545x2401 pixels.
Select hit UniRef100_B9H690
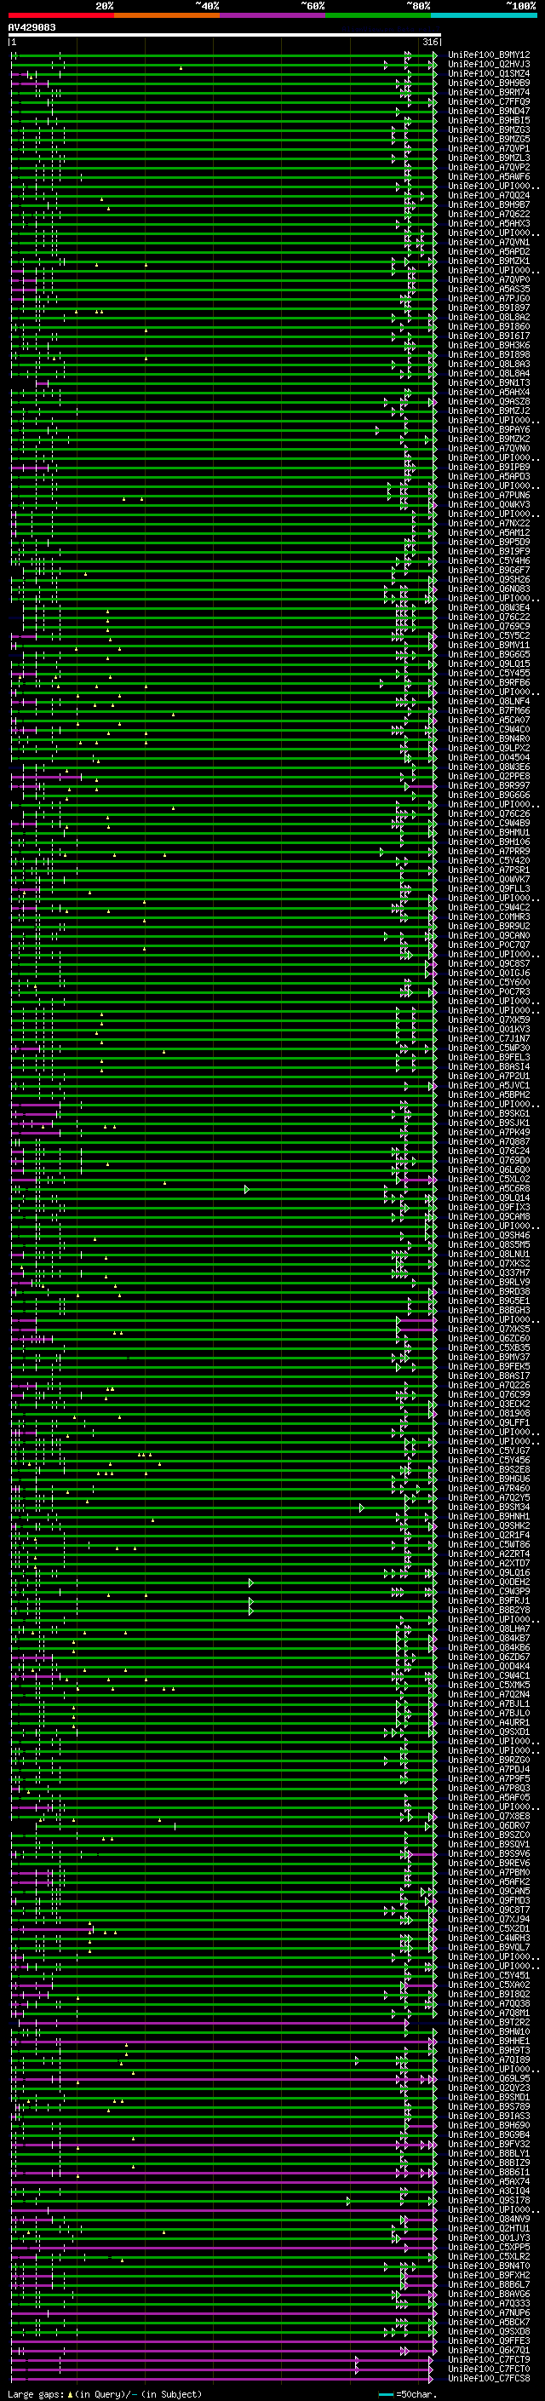tap(489, 2125)
